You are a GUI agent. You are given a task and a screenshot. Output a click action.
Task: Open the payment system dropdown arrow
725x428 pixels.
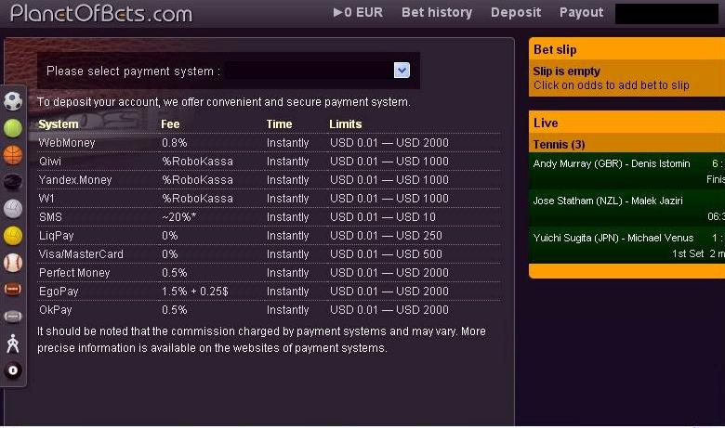click(x=402, y=71)
